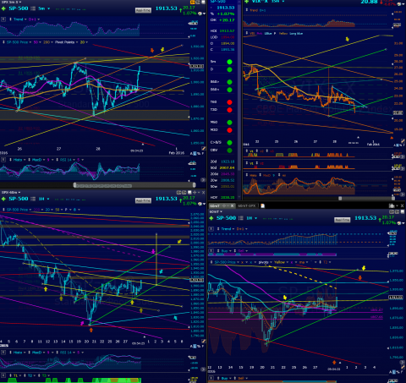
Task: Click green plus icon in SPX-60m chart
Action: 3,199
